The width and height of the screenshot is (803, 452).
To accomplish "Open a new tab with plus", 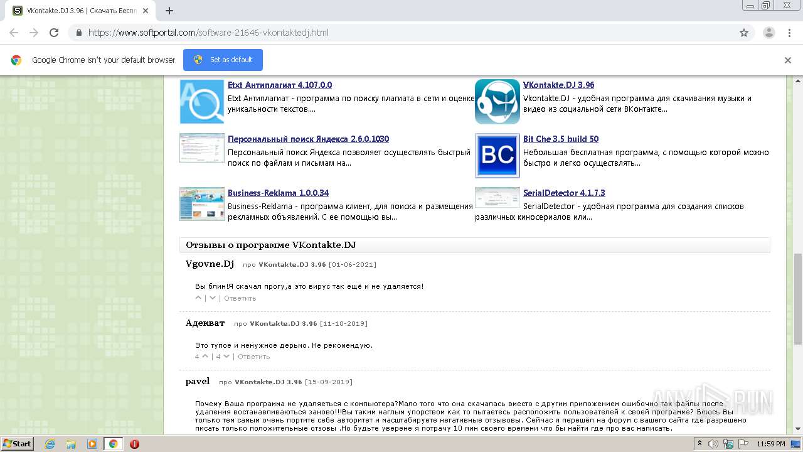I will coord(169,11).
